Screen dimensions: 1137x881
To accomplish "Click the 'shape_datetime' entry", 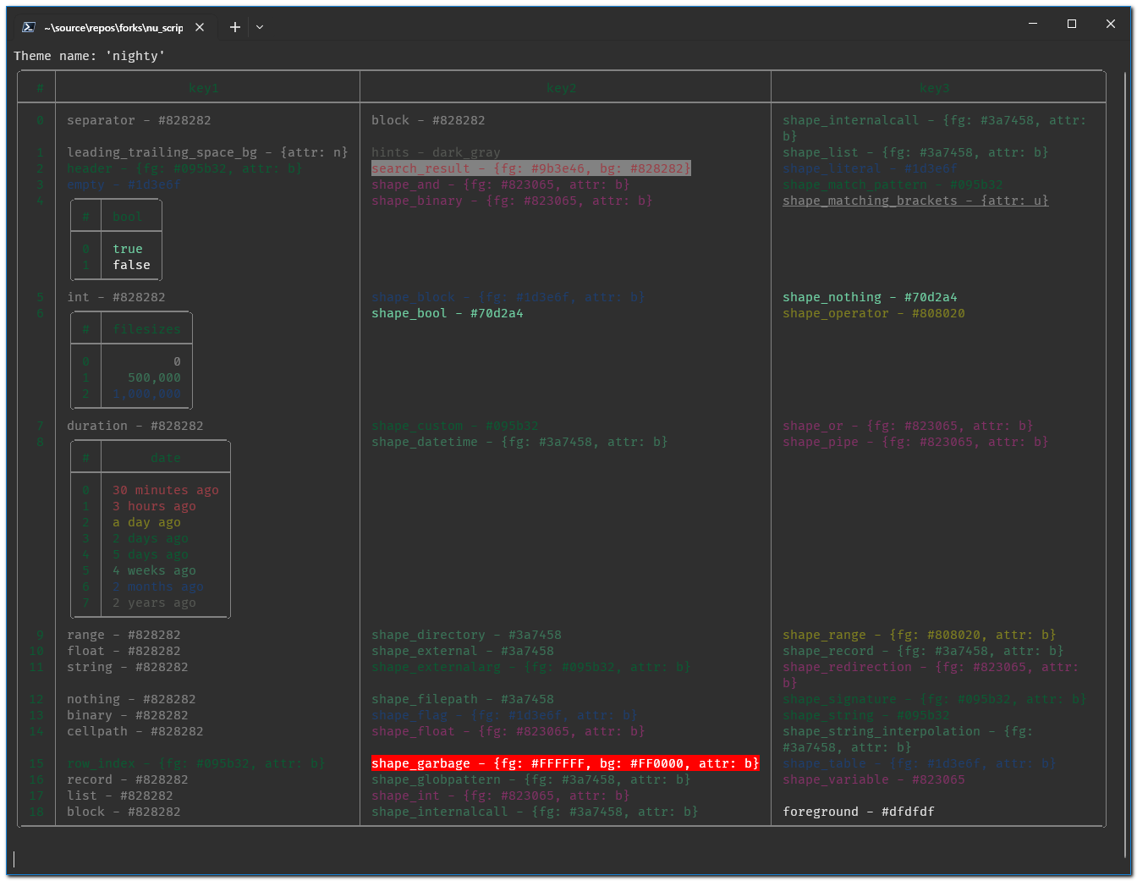I will pos(519,442).
